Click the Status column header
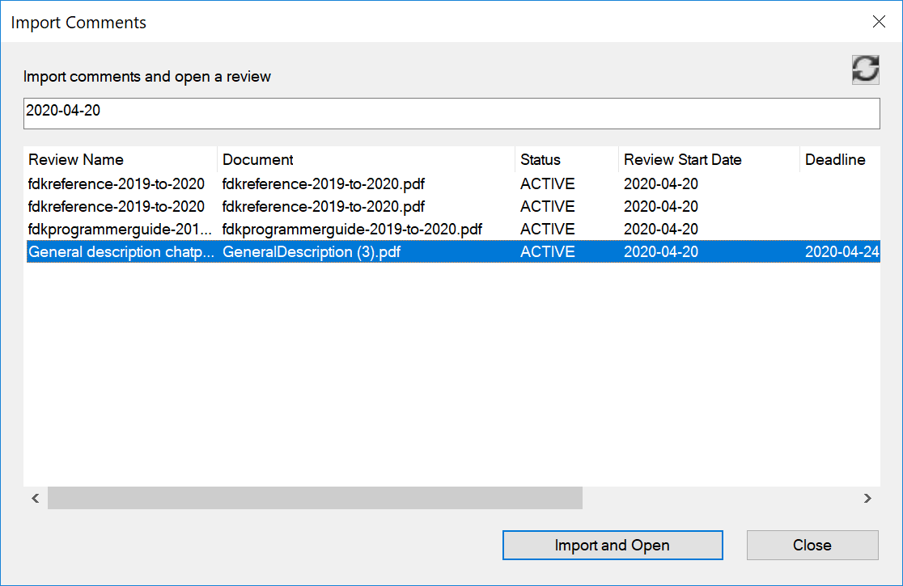 (x=566, y=160)
